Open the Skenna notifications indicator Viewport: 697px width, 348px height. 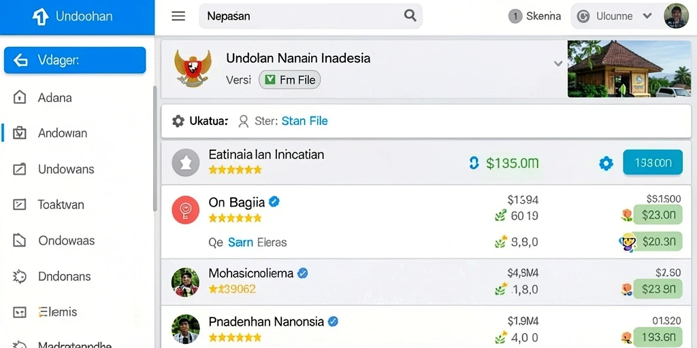point(535,16)
